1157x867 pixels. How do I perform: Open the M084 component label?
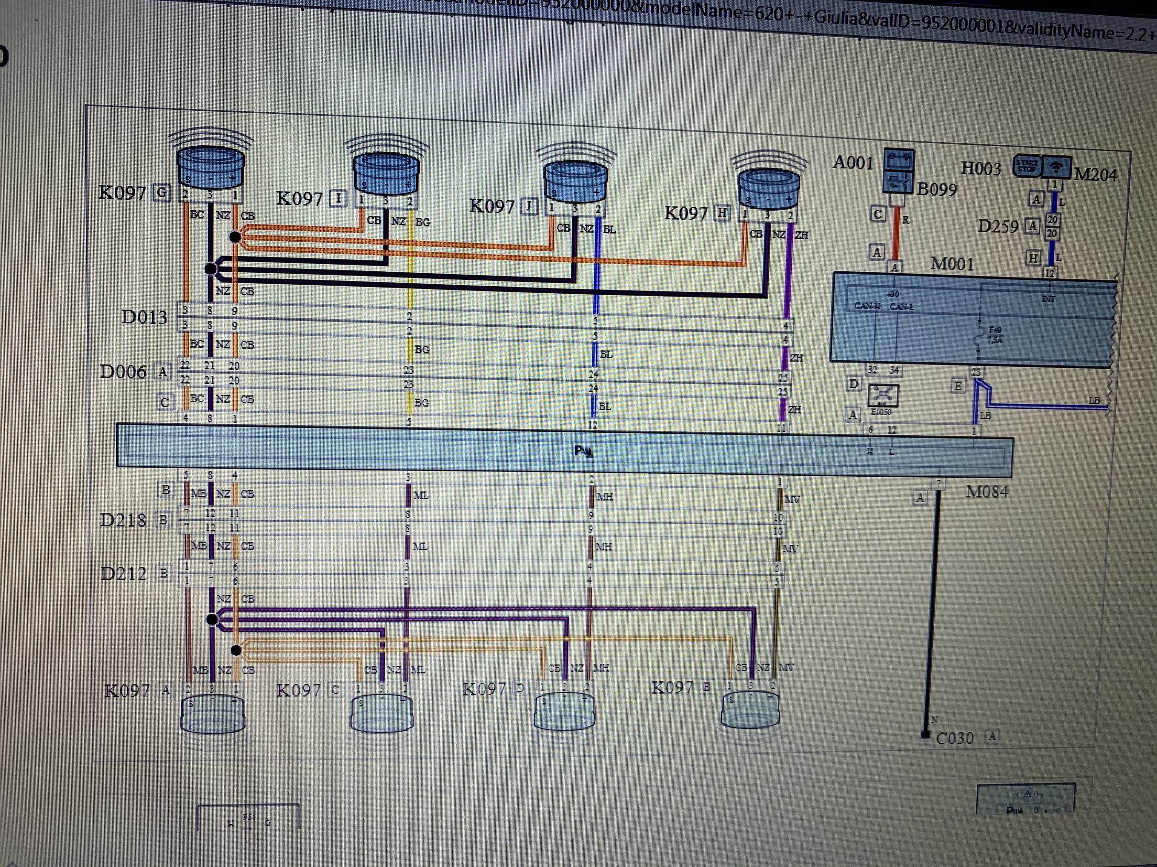(x=986, y=491)
